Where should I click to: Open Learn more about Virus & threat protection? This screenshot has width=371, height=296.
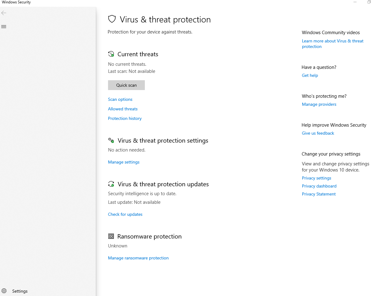(333, 44)
